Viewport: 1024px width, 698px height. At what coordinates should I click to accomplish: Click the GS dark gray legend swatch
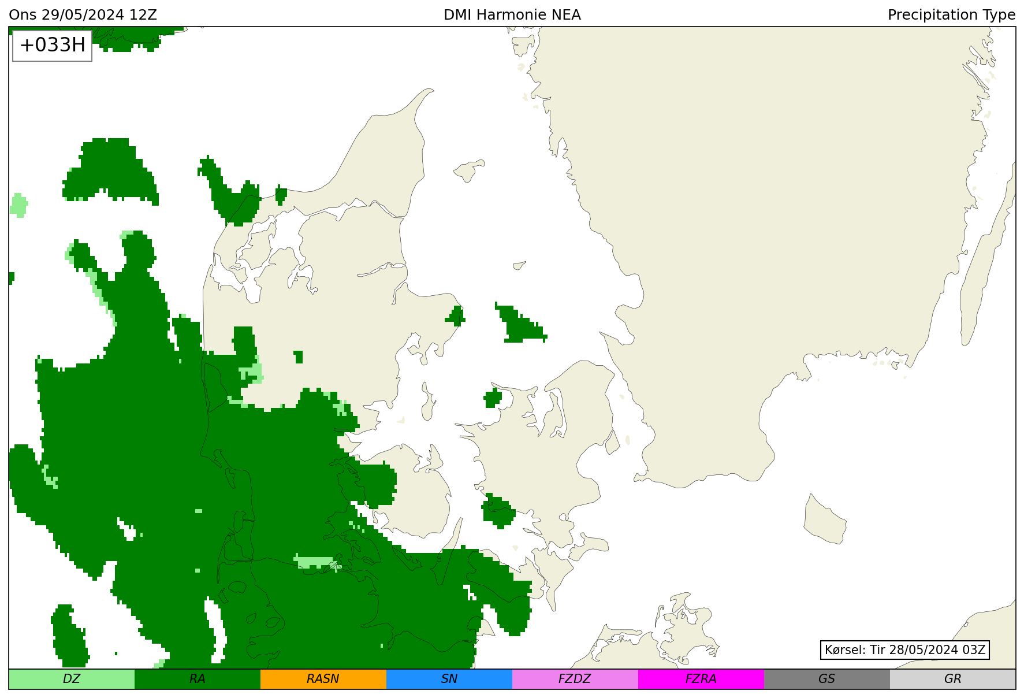(827, 679)
